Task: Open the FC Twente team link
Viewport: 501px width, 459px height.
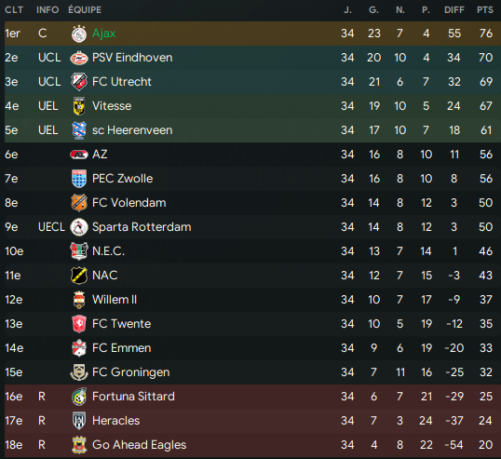Action: [x=121, y=324]
